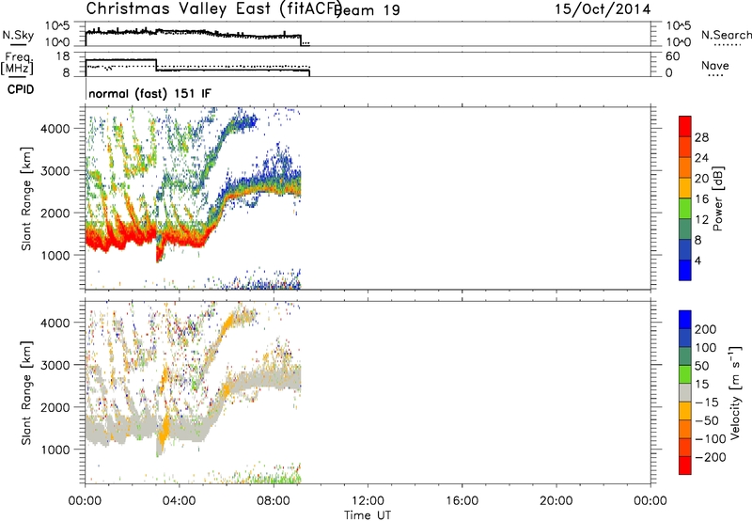Viewport: 752px width, 521px height.
Task: Click the dark blue top segment of velocity colorbar
Action: [x=685, y=320]
